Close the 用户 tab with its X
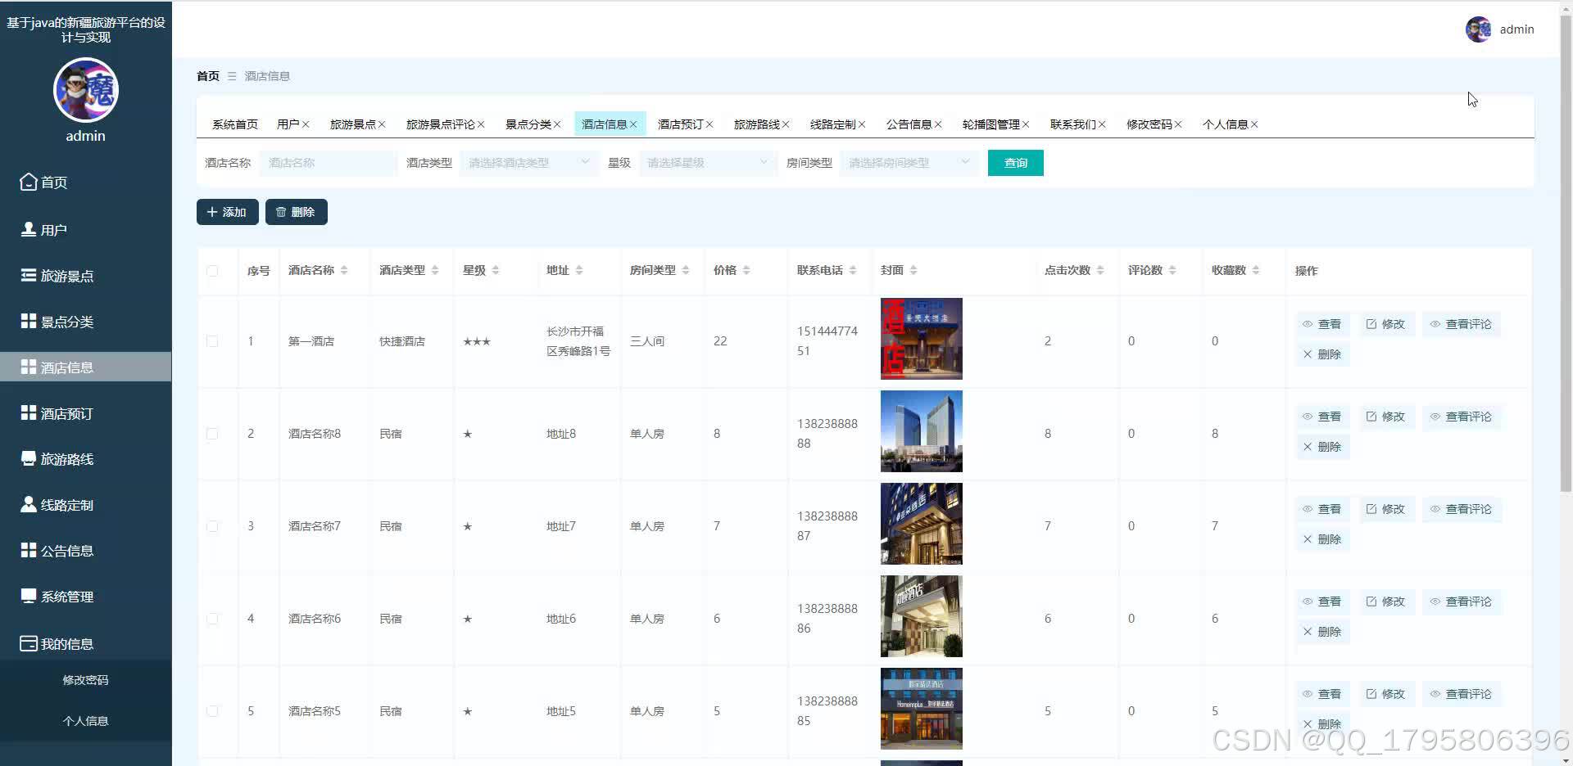Image resolution: width=1573 pixels, height=766 pixels. pyautogui.click(x=306, y=124)
